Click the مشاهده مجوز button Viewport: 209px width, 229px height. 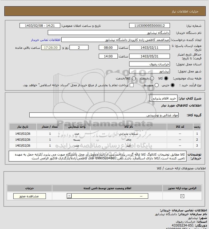click(x=29, y=196)
